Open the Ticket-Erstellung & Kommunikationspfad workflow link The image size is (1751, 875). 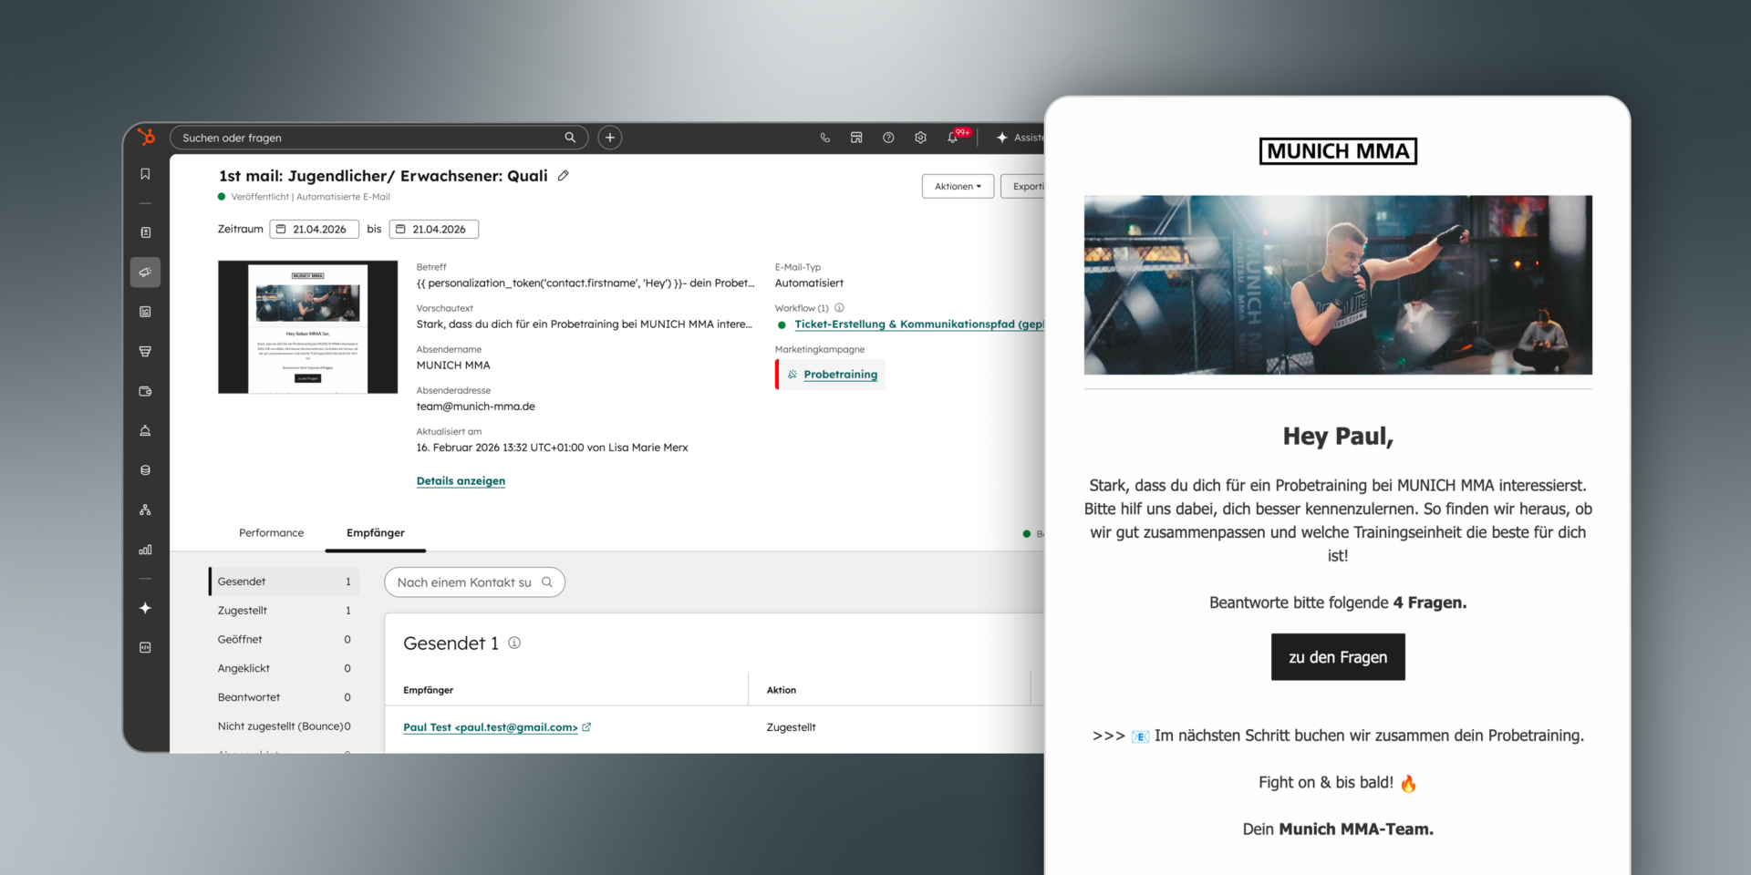point(919,324)
